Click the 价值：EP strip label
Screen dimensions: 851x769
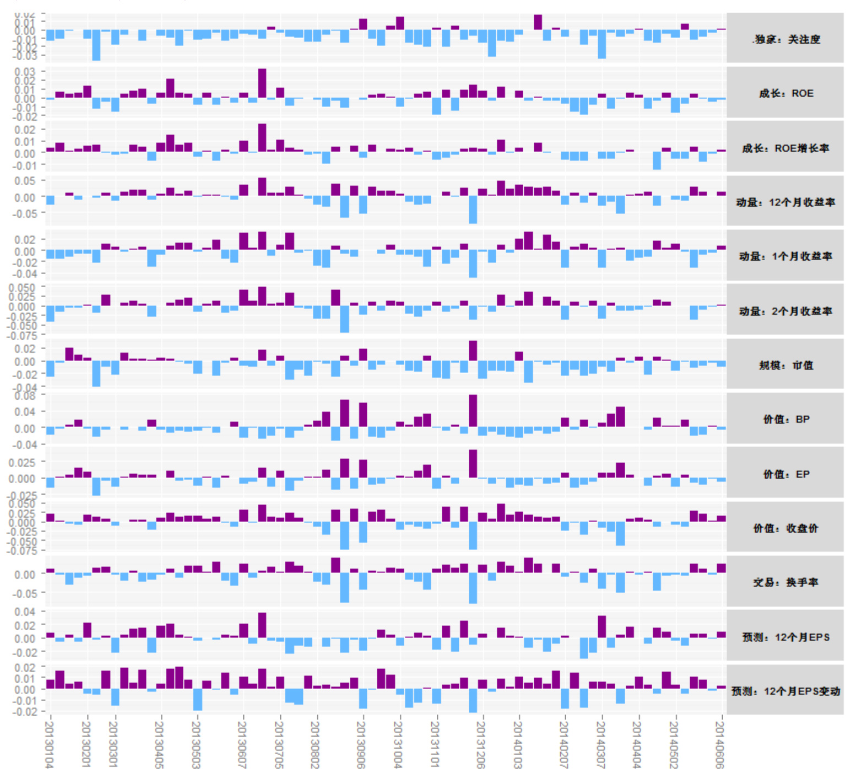pos(786,474)
